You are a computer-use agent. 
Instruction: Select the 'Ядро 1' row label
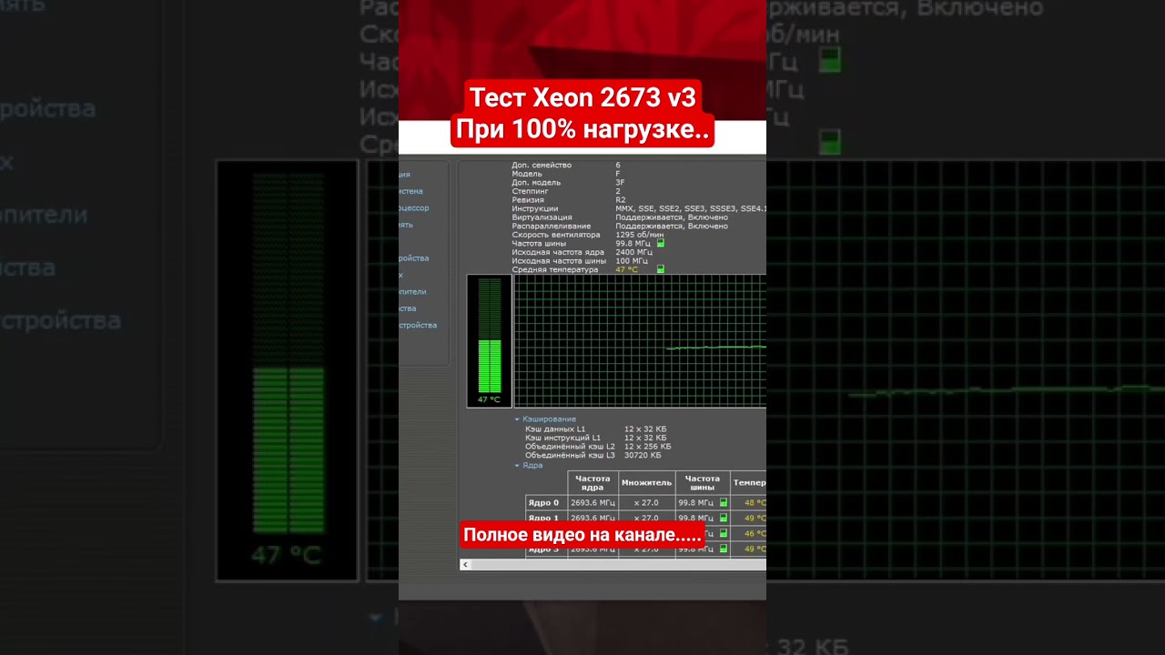pos(544,518)
